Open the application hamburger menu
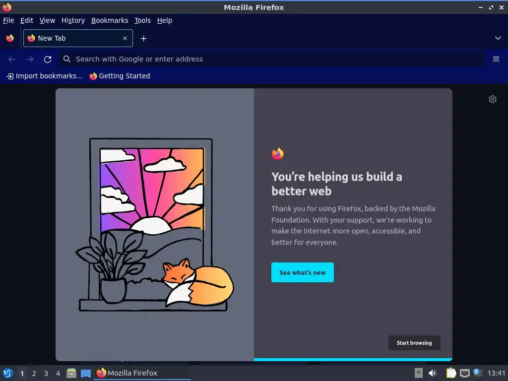Screen dimensions: 508x381 (x=496, y=59)
